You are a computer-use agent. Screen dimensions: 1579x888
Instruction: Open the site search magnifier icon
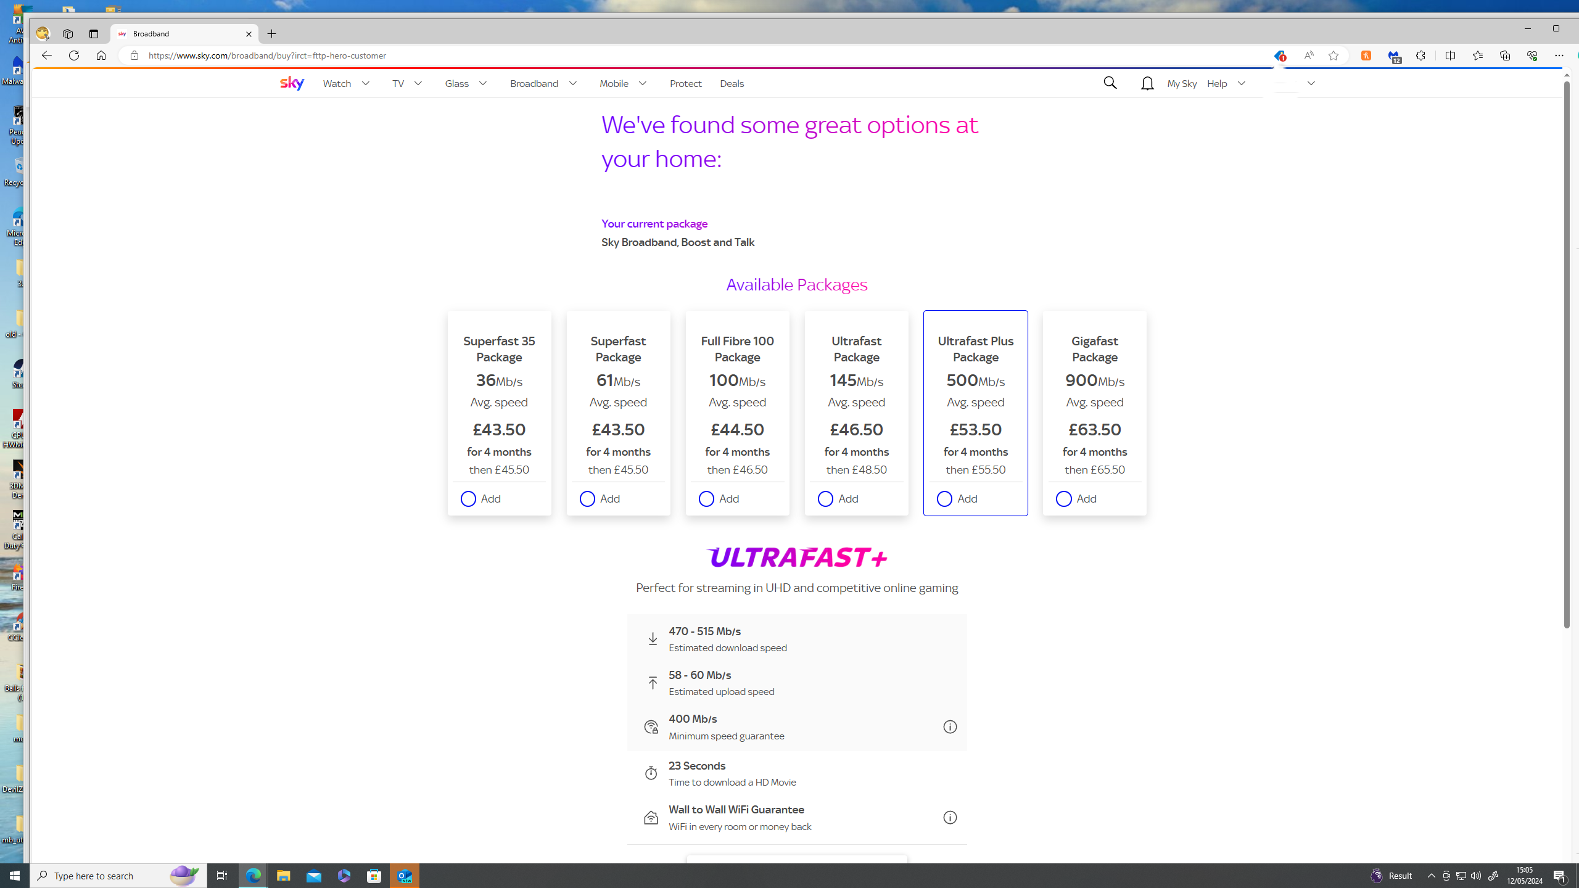coord(1110,83)
